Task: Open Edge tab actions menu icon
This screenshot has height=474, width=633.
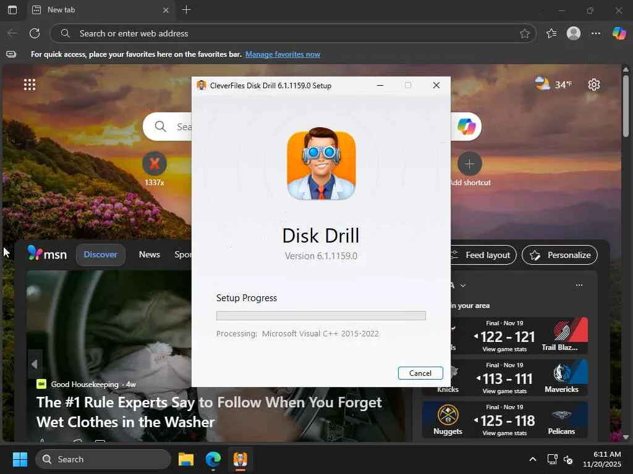Action: pos(12,10)
